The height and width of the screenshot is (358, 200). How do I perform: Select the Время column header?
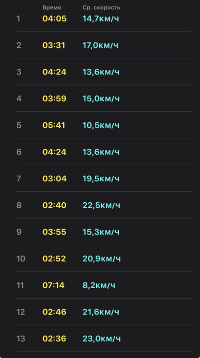[x=51, y=8]
